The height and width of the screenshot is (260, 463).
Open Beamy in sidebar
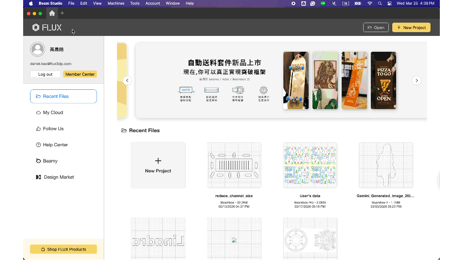63,161
